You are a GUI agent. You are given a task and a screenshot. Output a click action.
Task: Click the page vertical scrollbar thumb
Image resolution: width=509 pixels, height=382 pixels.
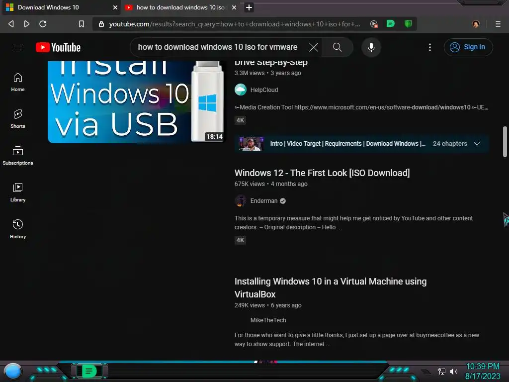pyautogui.click(x=505, y=142)
